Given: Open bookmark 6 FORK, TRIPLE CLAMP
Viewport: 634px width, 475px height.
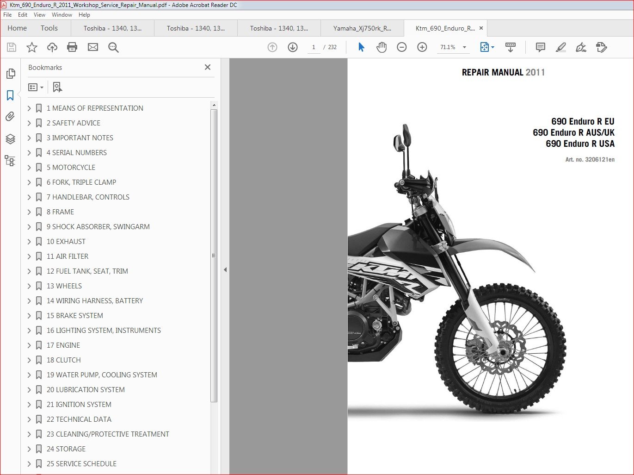Looking at the screenshot, I should (81, 182).
